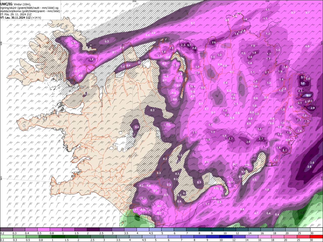This screenshot has height=242, width=323.
Task: Click the 'slydda/snjókoma' legend description line
Action: point(30,11)
